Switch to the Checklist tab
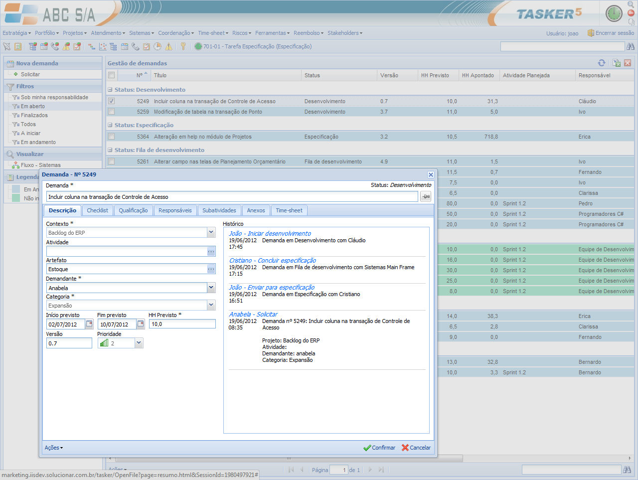 tap(97, 210)
